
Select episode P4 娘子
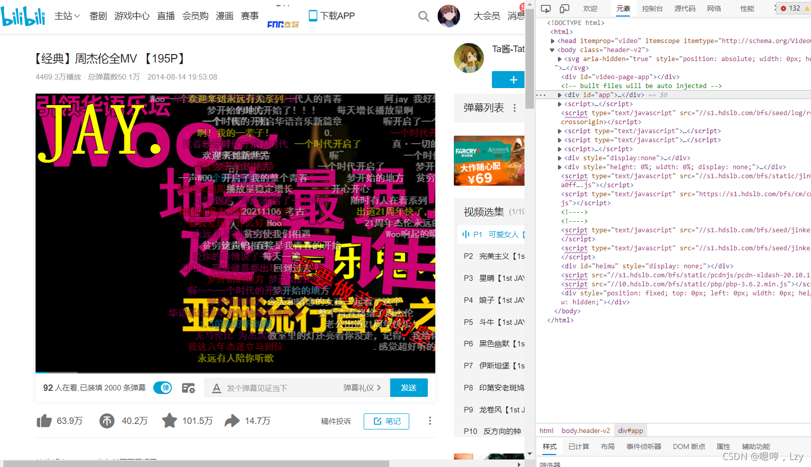coord(492,300)
